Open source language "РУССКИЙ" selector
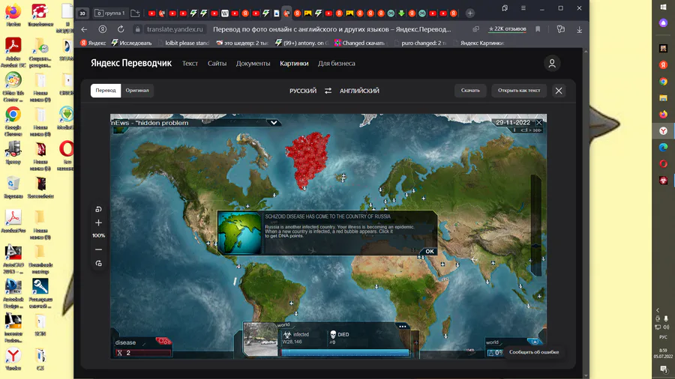Screen dimensions: 675x379 coord(303,91)
